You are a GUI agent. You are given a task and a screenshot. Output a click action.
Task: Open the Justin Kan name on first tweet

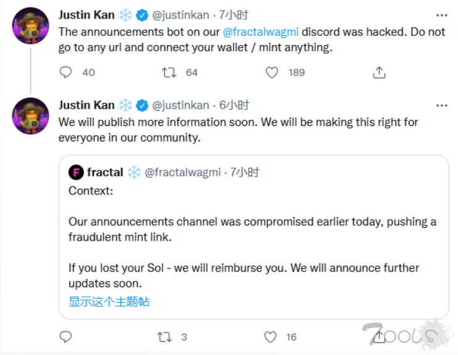pos(87,15)
